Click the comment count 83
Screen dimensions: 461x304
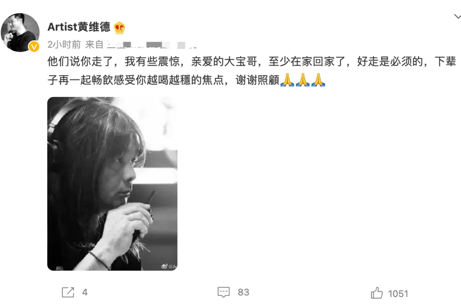click(x=243, y=292)
